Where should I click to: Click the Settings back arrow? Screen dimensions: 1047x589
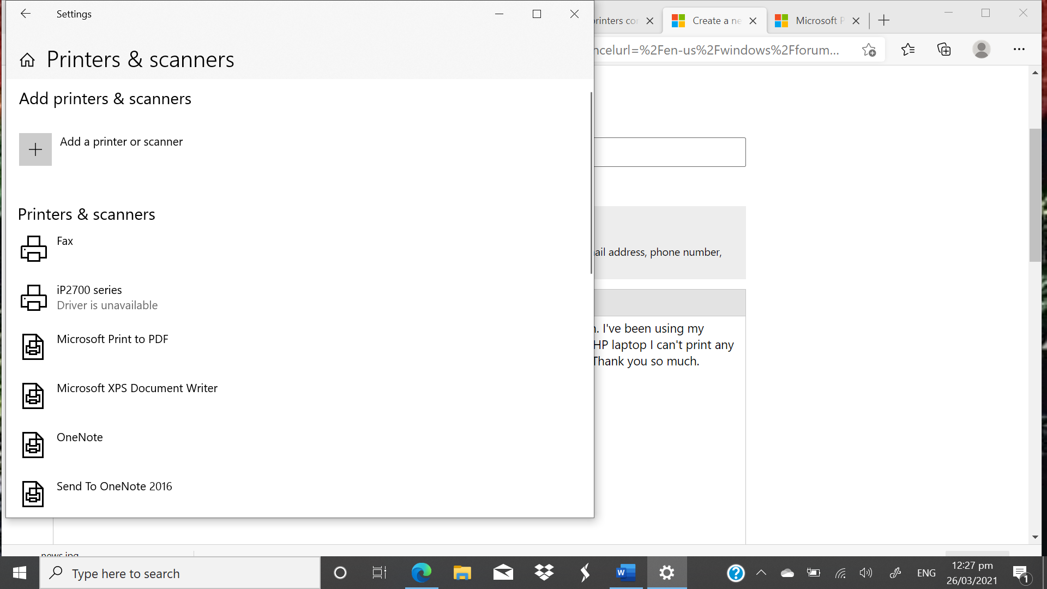[x=26, y=14]
